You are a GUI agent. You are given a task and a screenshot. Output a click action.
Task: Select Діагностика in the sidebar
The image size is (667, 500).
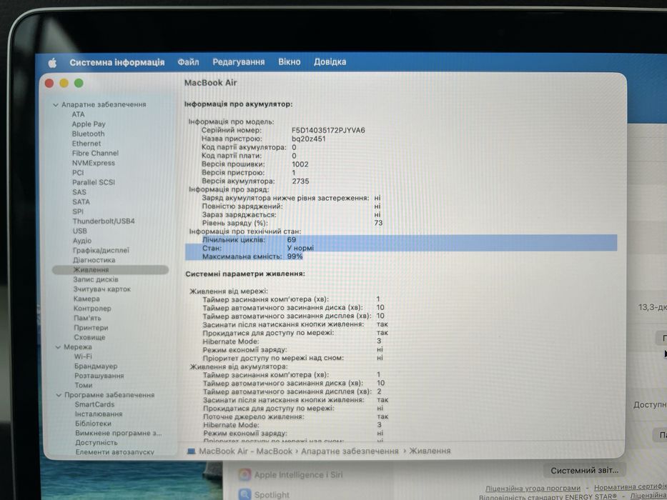(94, 260)
